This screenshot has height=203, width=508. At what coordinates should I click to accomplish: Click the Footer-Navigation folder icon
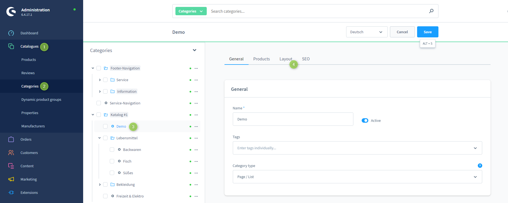point(106,68)
